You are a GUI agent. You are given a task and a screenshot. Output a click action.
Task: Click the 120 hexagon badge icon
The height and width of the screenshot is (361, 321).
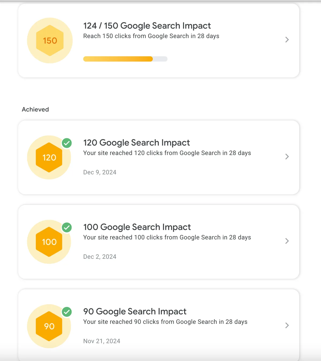point(49,157)
